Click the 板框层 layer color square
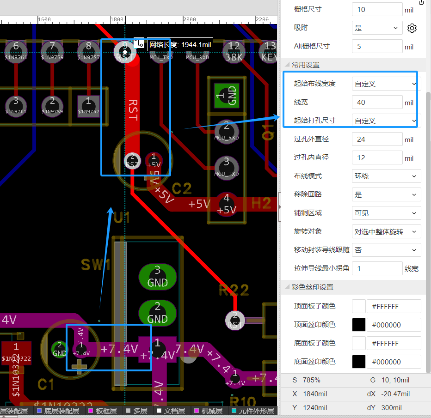Screen dimensions: 431x418 [x=91, y=411]
